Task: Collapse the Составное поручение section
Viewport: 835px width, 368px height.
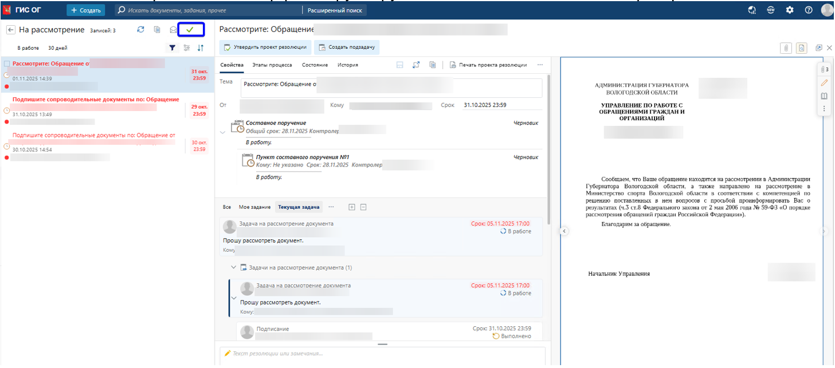Action: (223, 132)
